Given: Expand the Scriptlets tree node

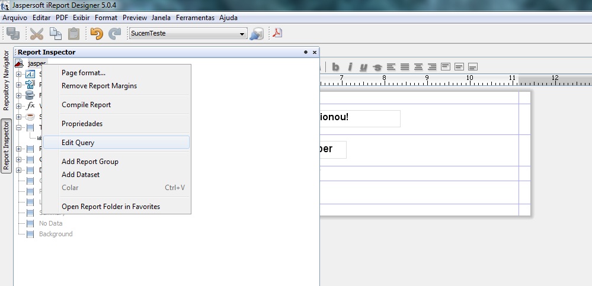Looking at the screenshot, I should tap(18, 117).
